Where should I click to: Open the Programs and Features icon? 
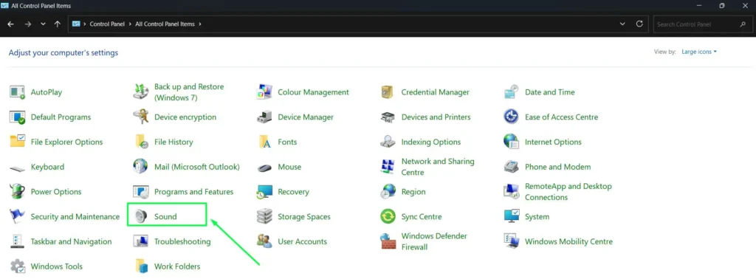point(141,192)
